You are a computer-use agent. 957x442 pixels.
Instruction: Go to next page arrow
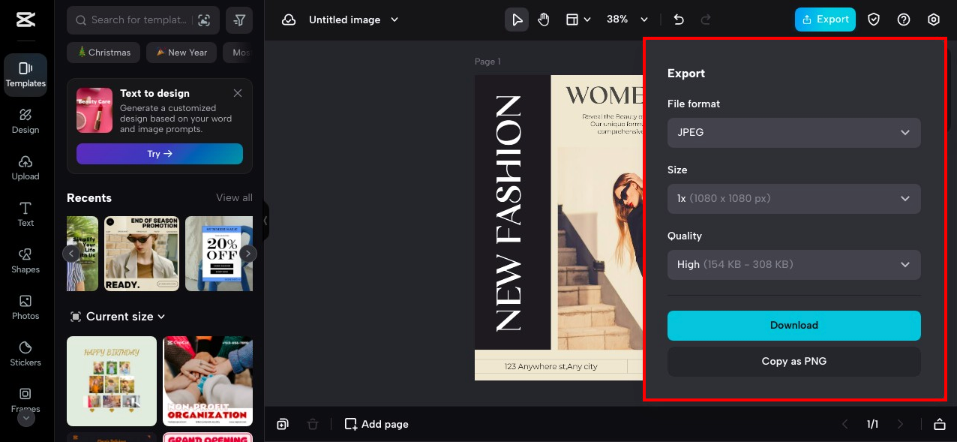pos(901,424)
